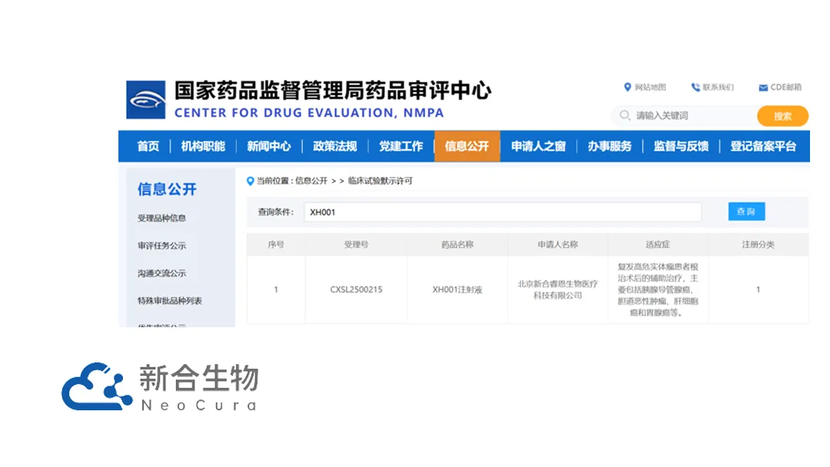Viewport: 830px width, 467px height.
Task: Select the 新闻中心 navigation item
Action: tap(269, 147)
